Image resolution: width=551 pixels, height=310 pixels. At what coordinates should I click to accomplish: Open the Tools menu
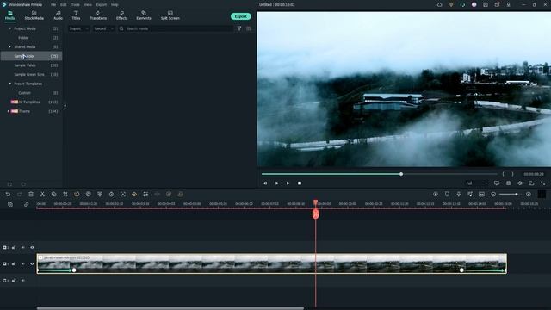tap(75, 5)
